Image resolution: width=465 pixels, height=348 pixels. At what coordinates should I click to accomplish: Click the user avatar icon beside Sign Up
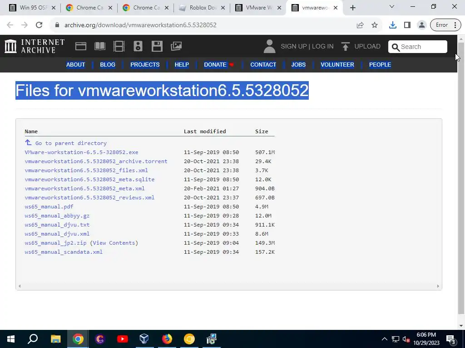(x=269, y=47)
